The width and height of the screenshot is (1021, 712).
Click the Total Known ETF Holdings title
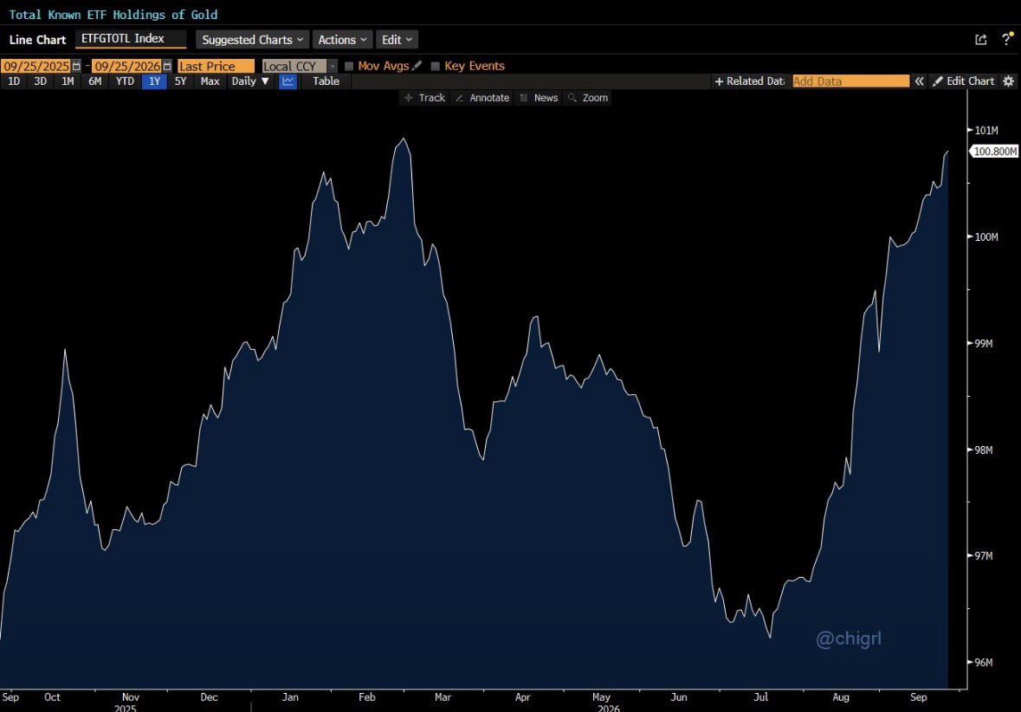click(x=113, y=15)
